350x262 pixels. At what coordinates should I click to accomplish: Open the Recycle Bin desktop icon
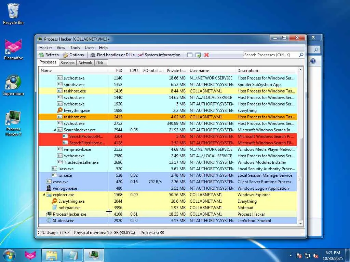coord(13,14)
